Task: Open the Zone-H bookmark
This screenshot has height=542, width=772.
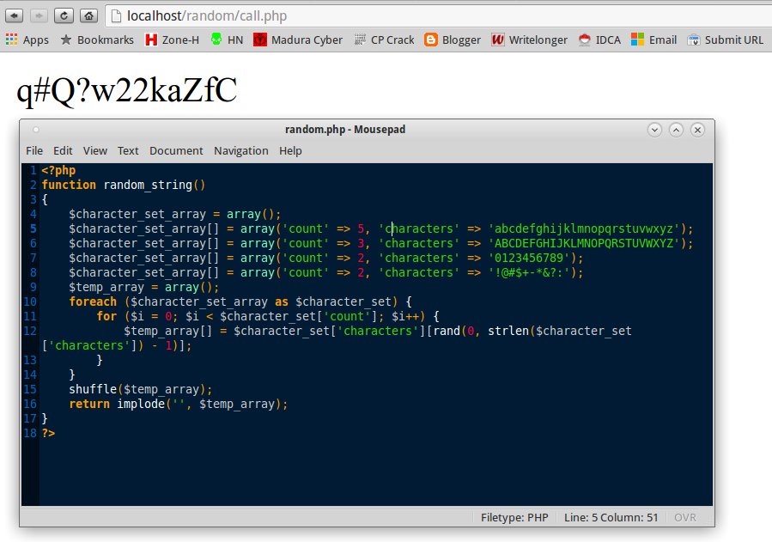Action: [172, 39]
